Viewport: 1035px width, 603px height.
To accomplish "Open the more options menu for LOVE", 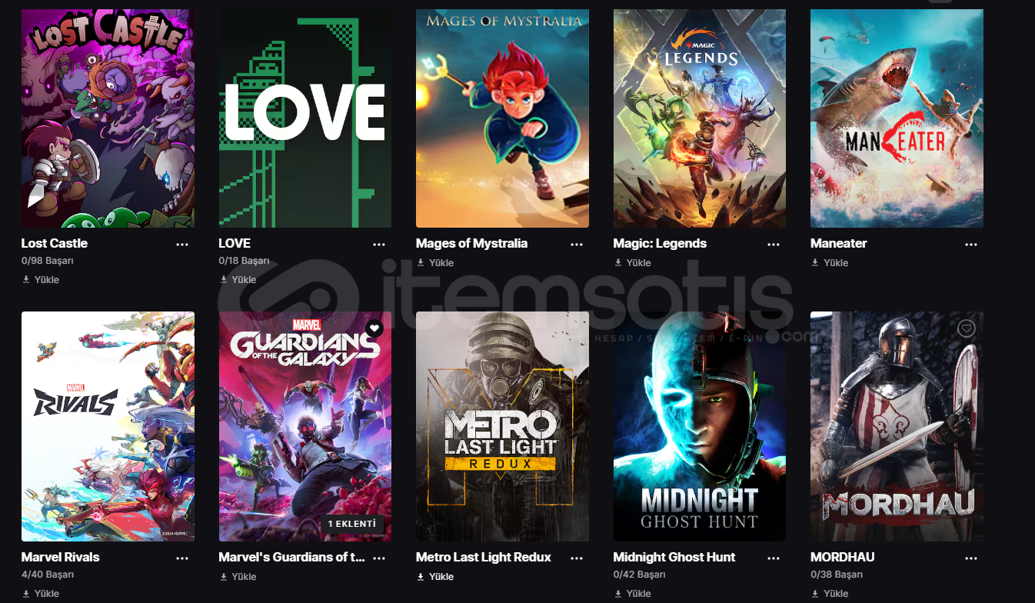I will tap(379, 245).
